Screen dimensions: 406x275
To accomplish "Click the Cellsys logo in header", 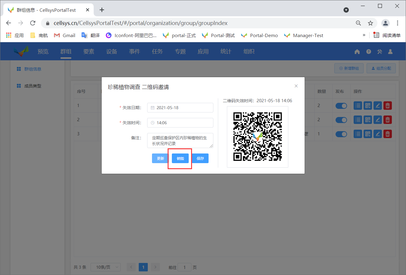I will point(21,51).
